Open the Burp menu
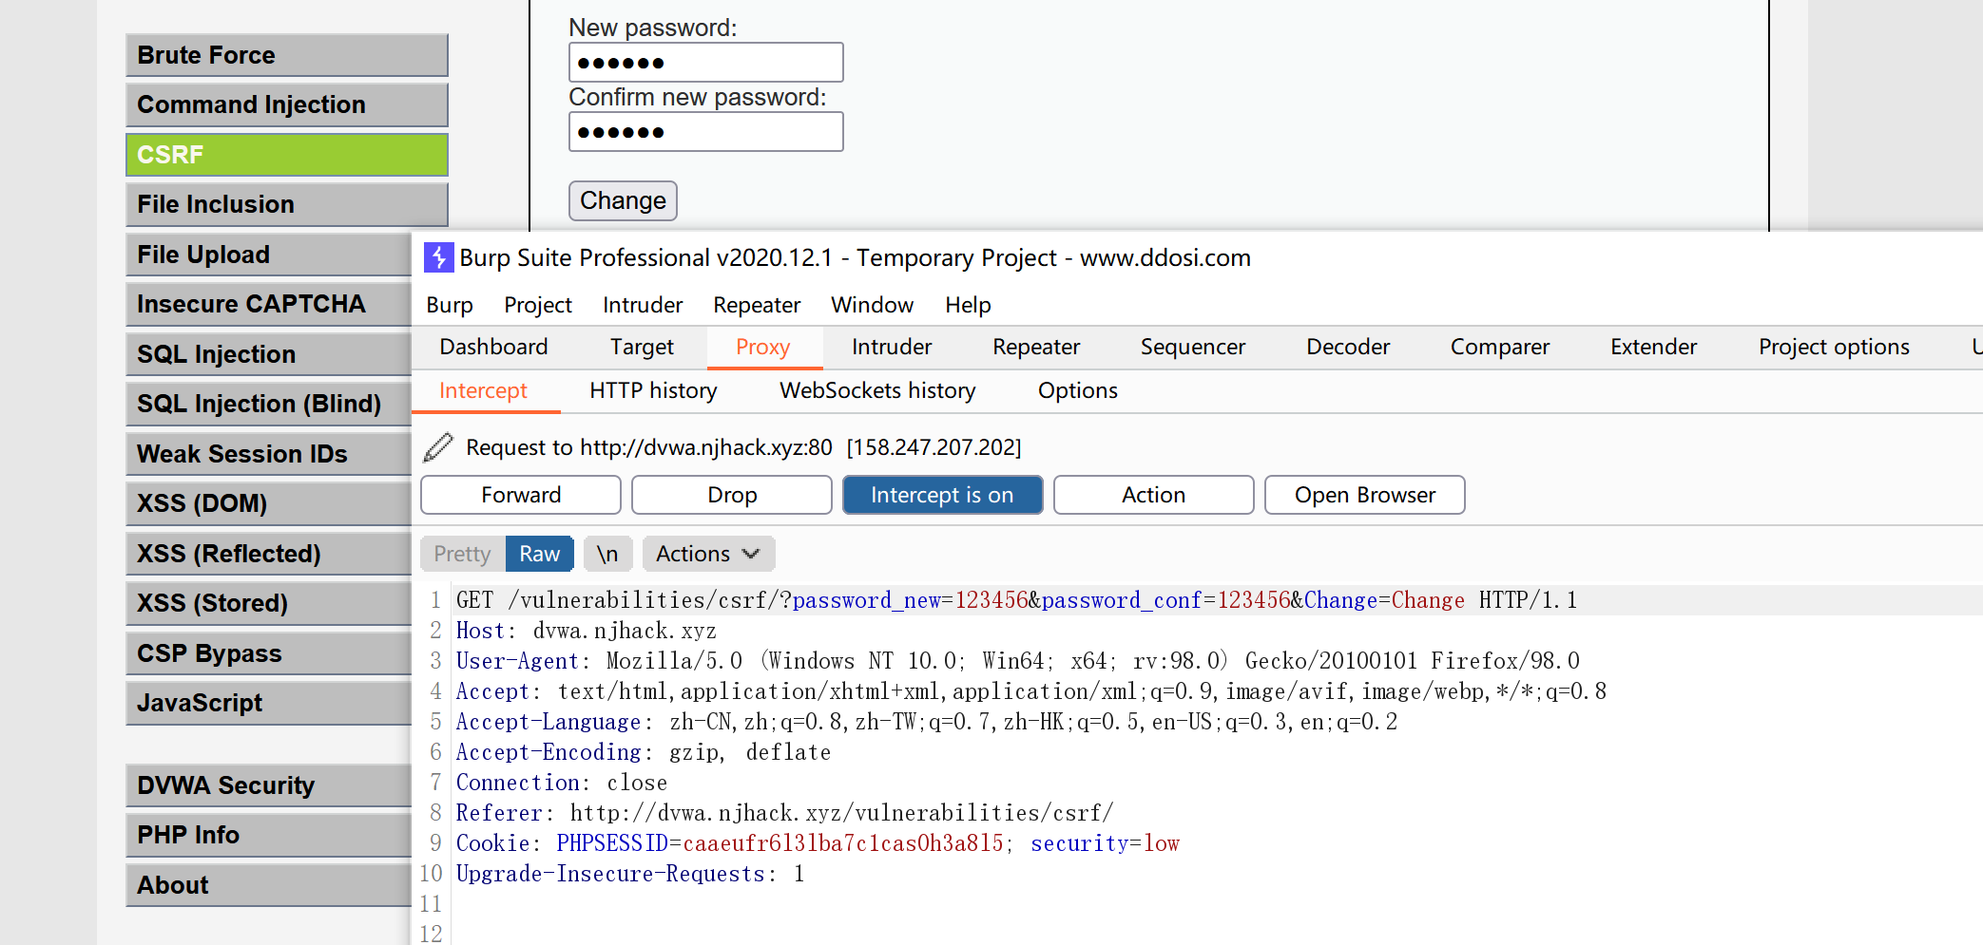The width and height of the screenshot is (1983, 945). coord(449,305)
